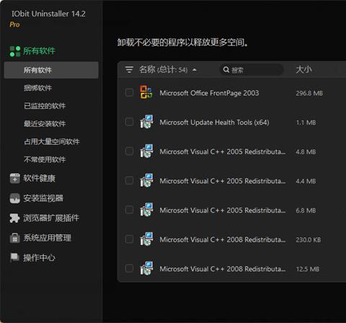This screenshot has width=346, height=323.
Task: Click the icon of the 4.4 MB Visual C++ 2005 row
Action: click(146, 180)
